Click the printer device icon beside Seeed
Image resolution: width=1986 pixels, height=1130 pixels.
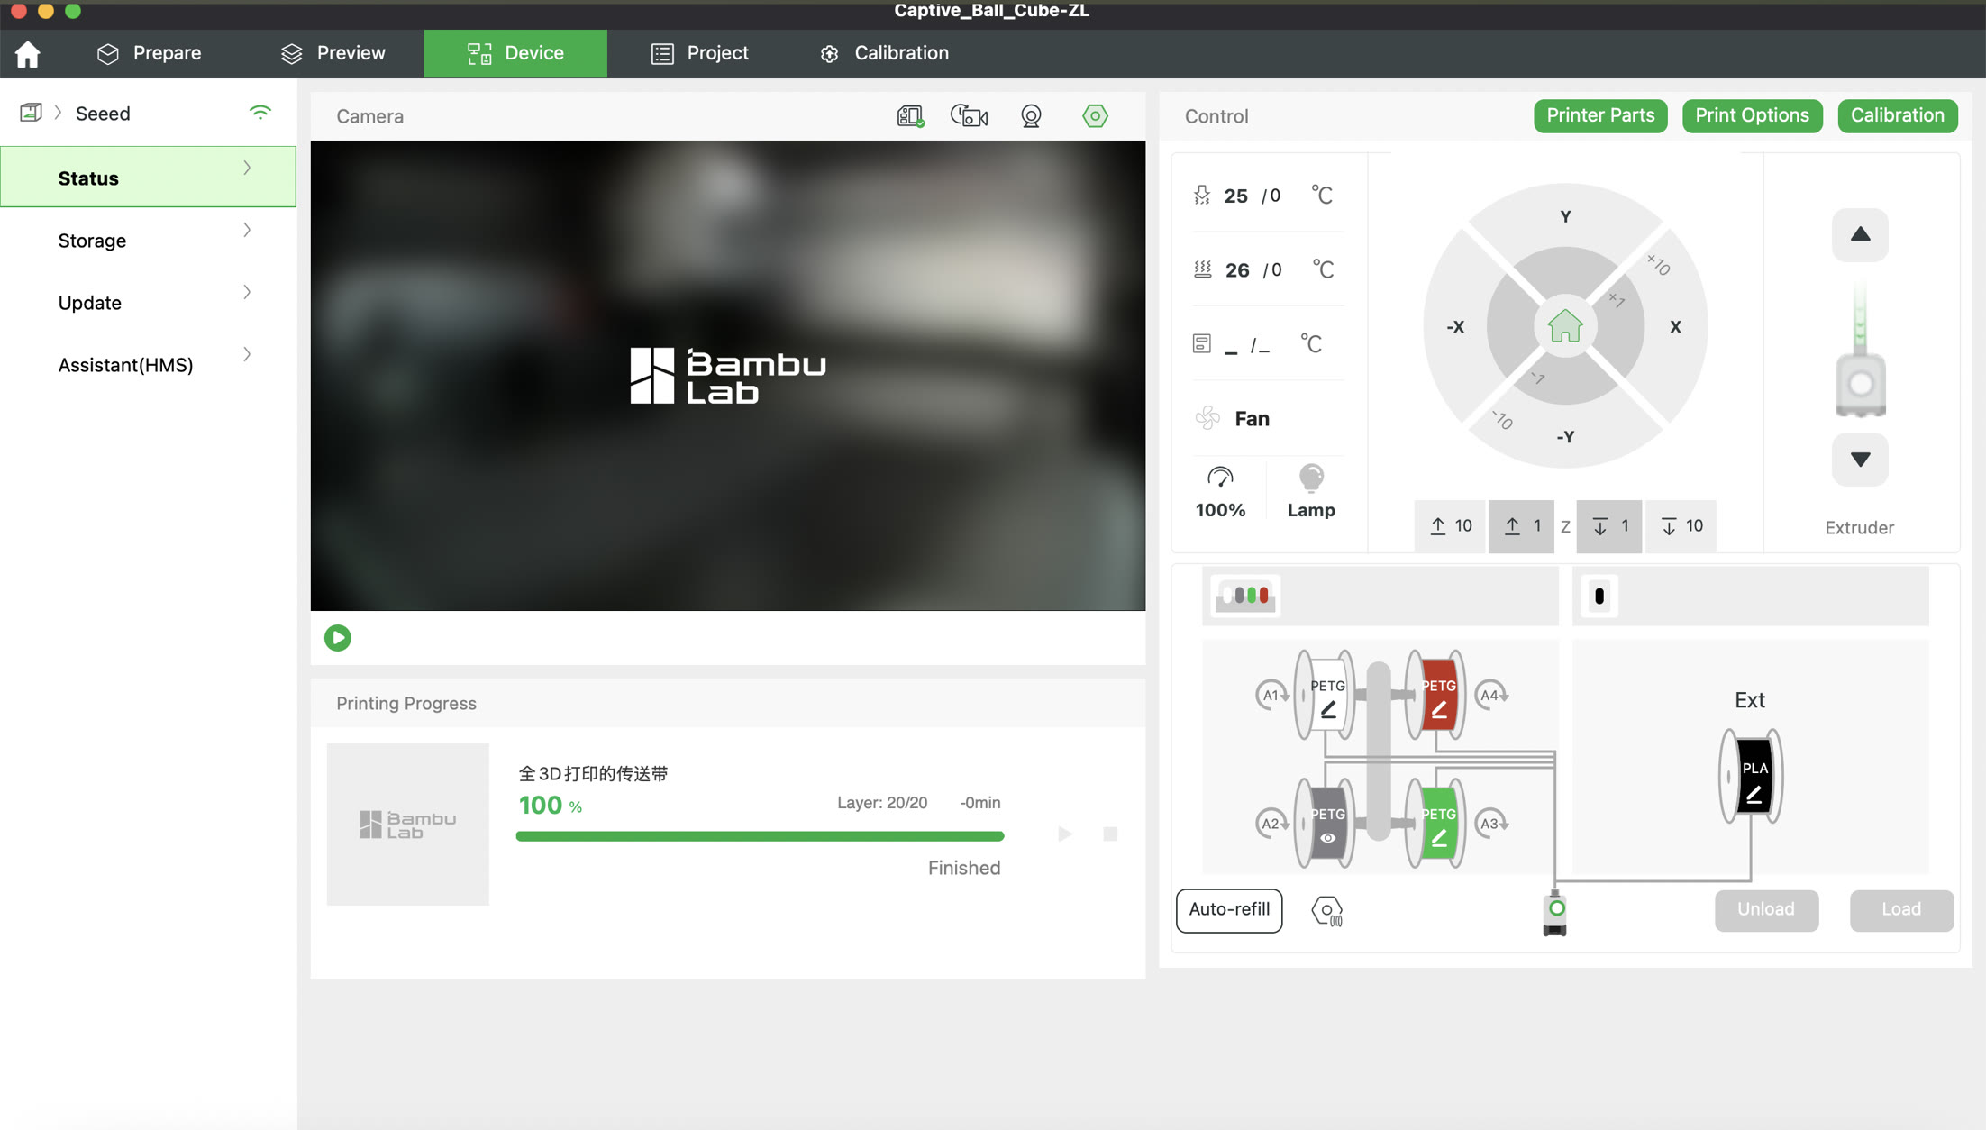[x=31, y=113]
